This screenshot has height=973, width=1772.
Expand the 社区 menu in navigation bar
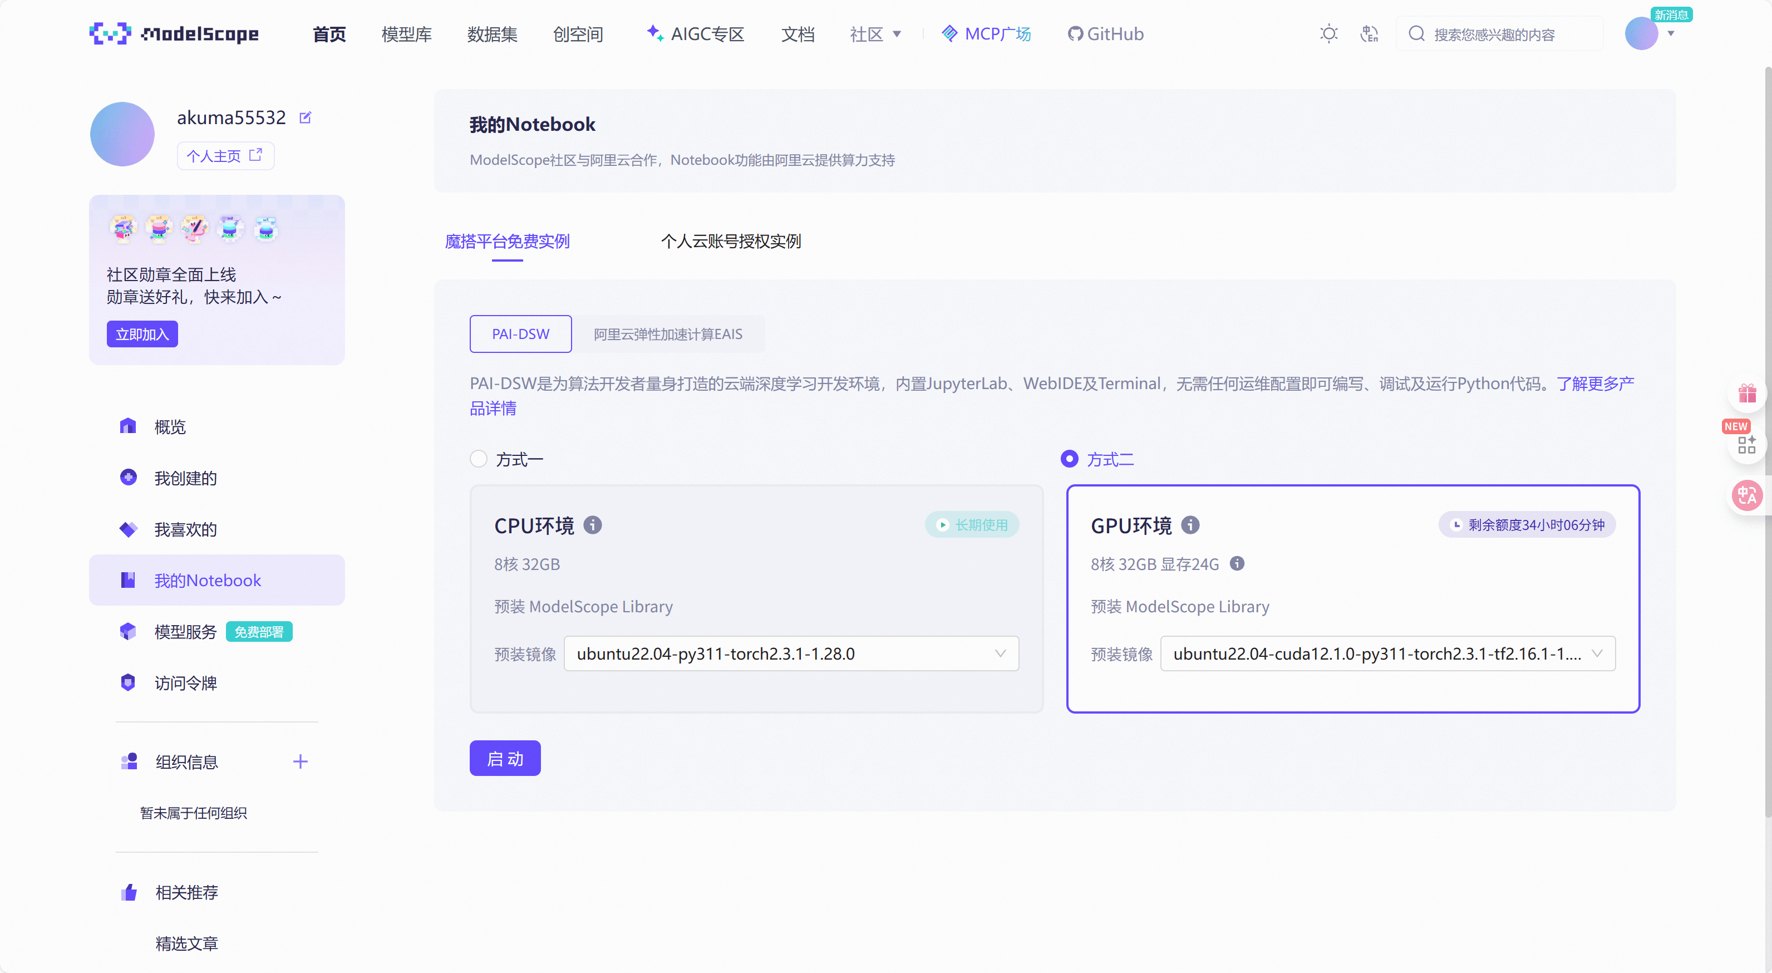pos(875,34)
